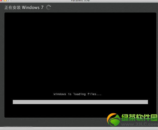
Task: Click the gray loading progress bar
Action: pyautogui.click(x=80, y=102)
